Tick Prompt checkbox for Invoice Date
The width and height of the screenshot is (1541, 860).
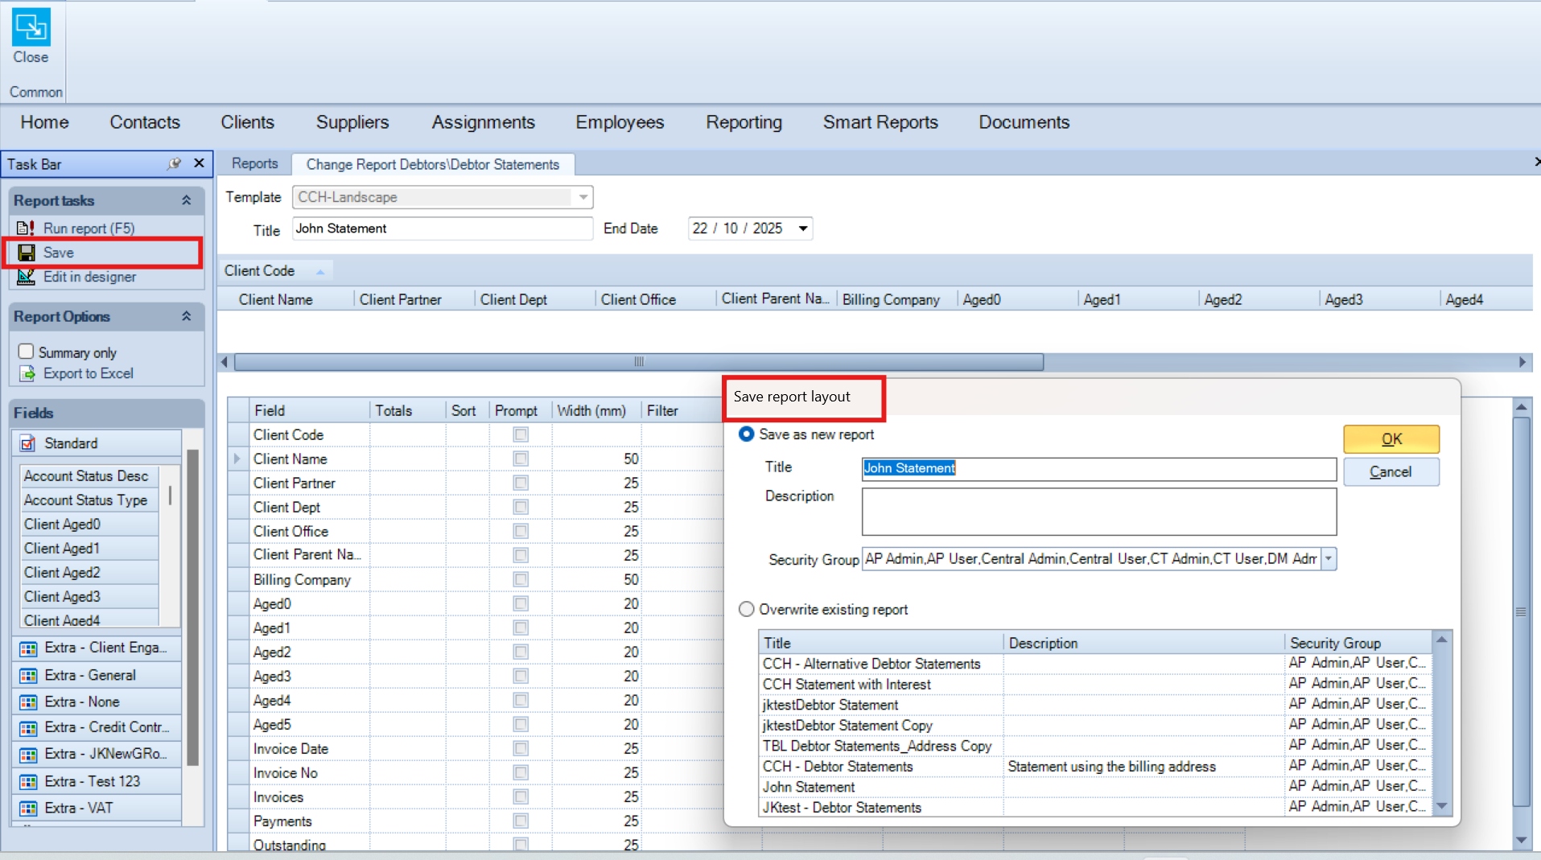click(x=521, y=748)
